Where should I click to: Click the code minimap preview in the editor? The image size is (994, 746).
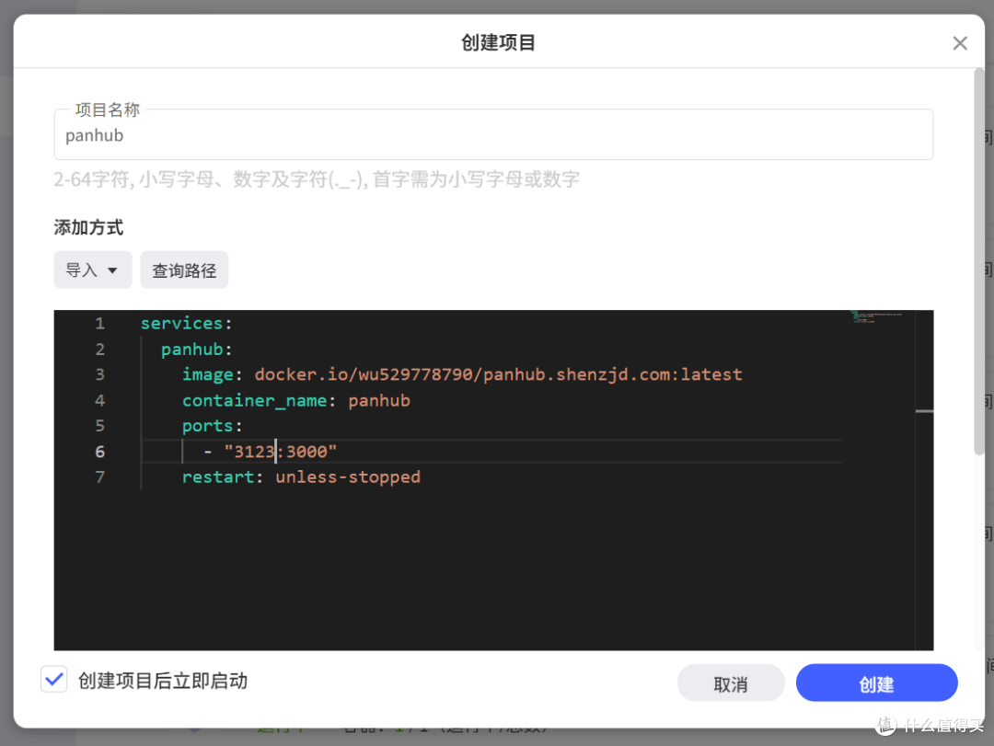pyautogui.click(x=877, y=317)
